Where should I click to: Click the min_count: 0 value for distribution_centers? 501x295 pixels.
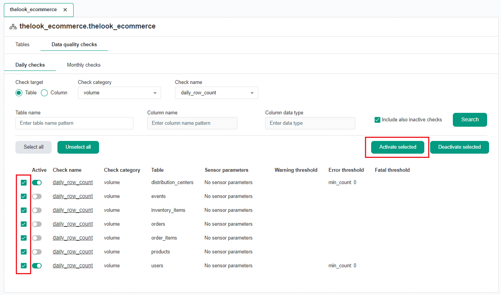(342, 182)
